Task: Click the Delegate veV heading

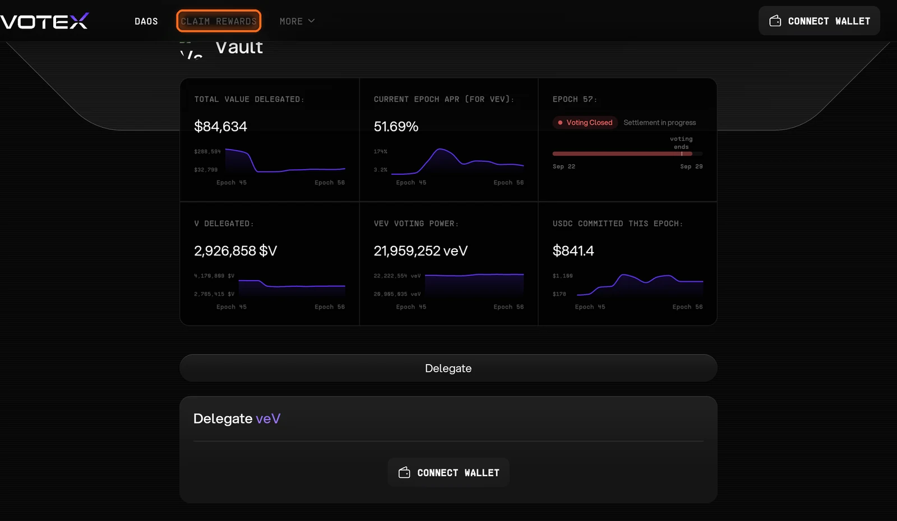Action: point(237,418)
